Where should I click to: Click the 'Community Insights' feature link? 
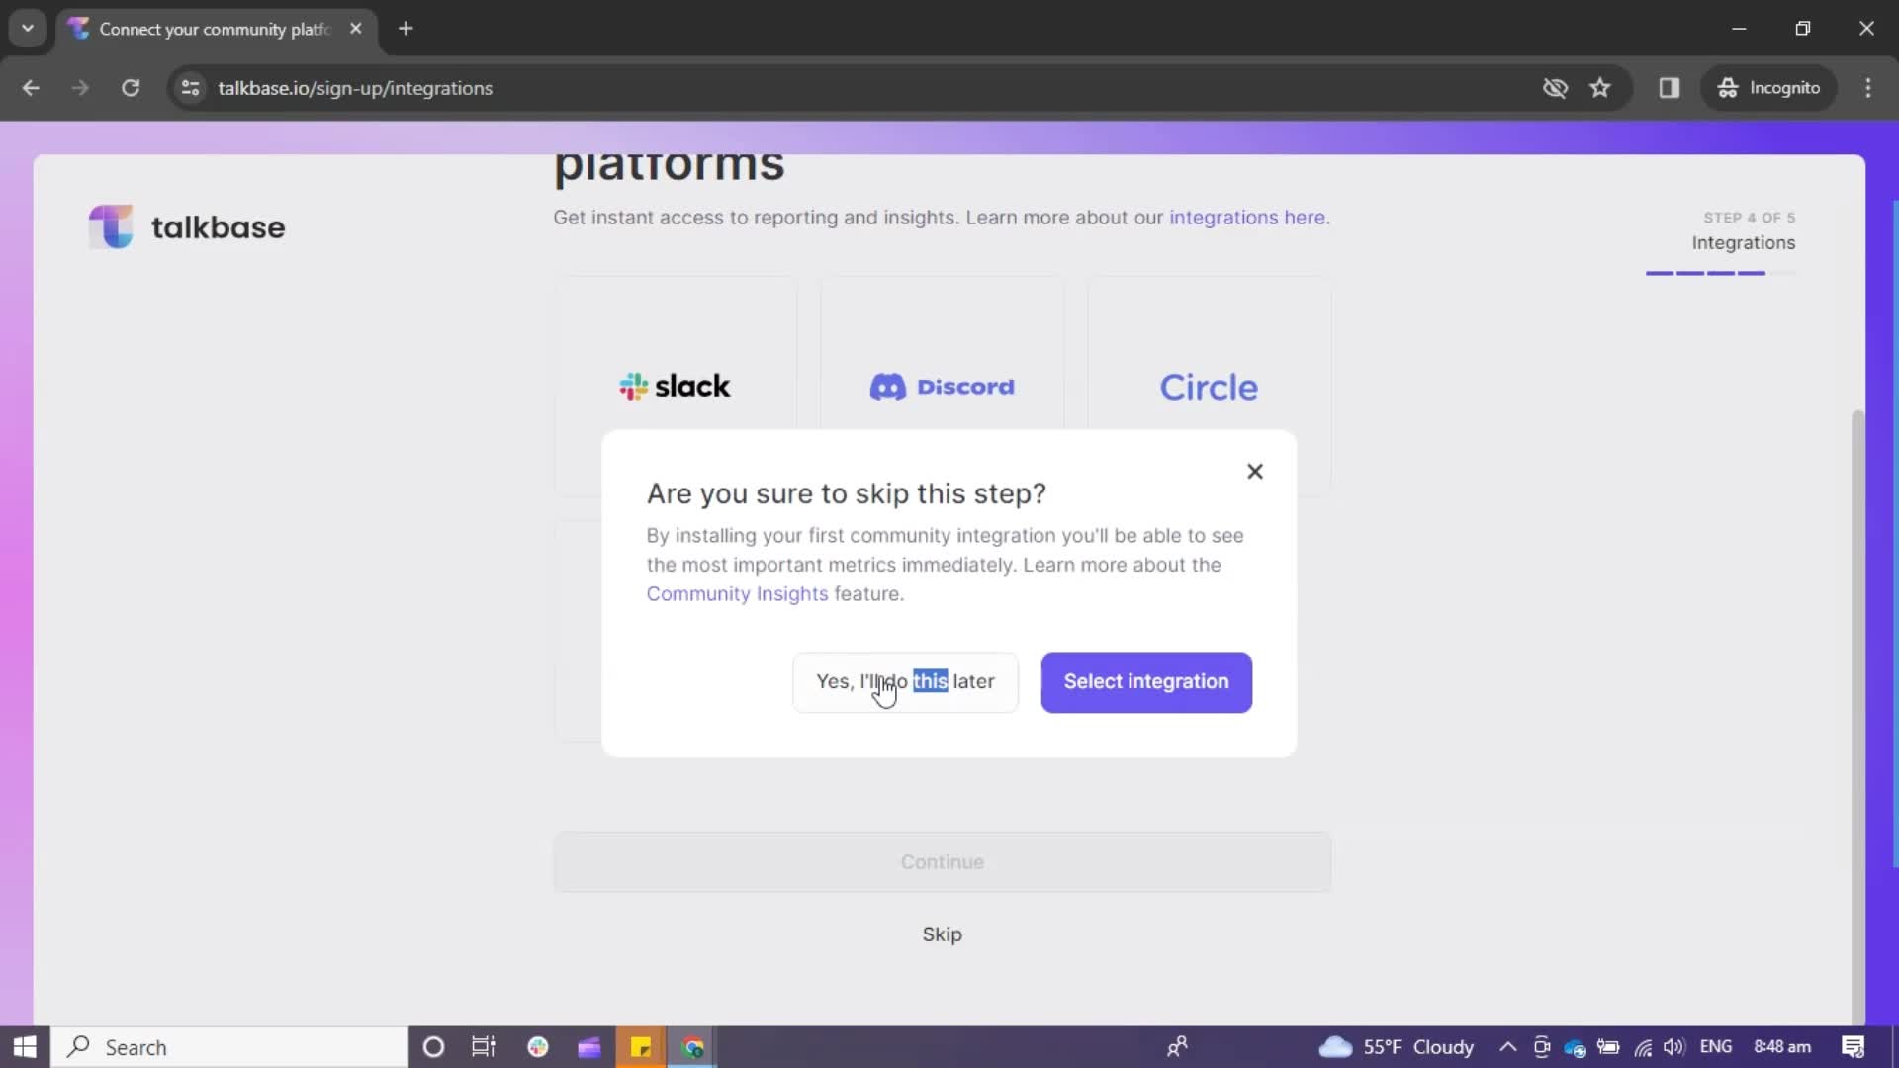[738, 593]
